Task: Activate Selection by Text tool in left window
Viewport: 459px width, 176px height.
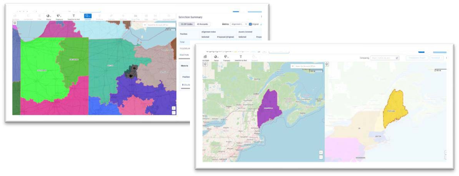Action: pos(74,17)
